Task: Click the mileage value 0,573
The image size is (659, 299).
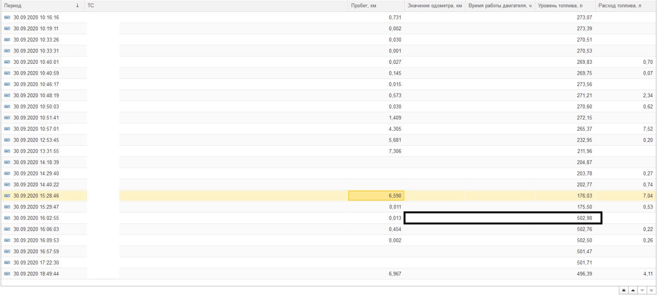Action: [395, 95]
